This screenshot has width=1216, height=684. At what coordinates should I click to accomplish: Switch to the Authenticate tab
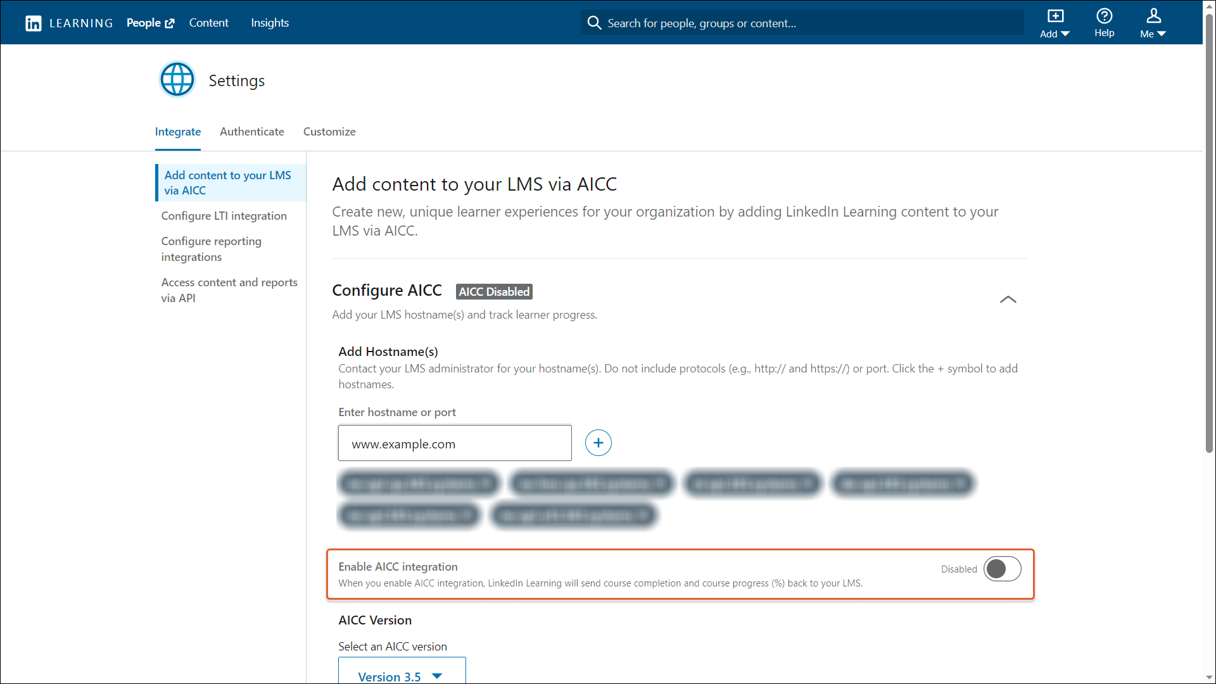click(x=251, y=132)
